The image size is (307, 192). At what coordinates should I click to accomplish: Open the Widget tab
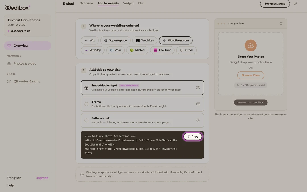[128, 3]
